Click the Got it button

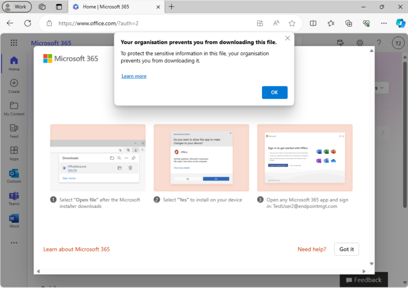346,249
